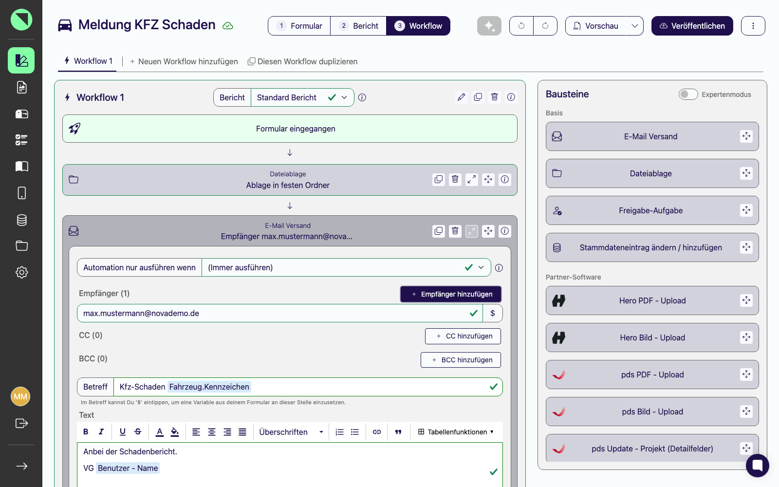This screenshot has width=779, height=487.
Task: Insert variable with $ button for recipient
Action: [493, 313]
